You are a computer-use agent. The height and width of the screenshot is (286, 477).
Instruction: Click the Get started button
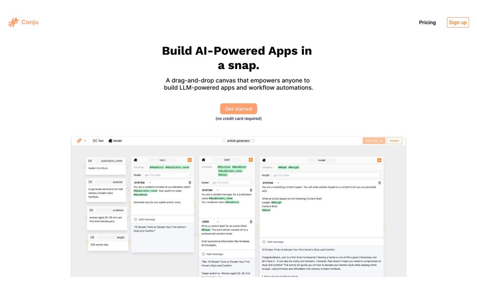pos(238,109)
